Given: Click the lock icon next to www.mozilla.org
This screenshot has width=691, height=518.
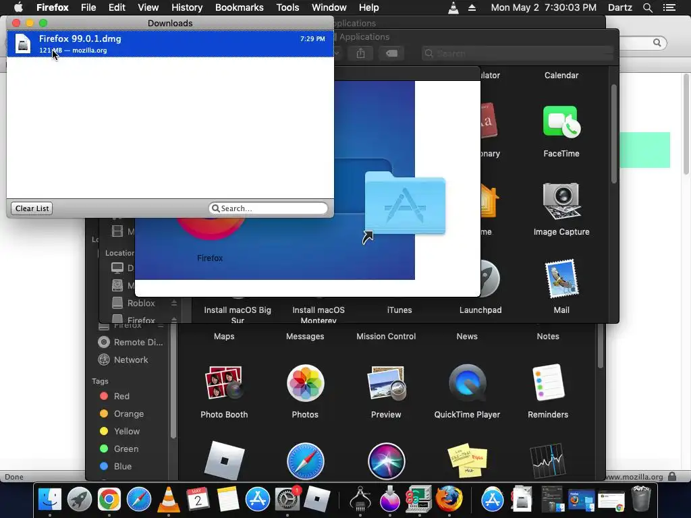Looking at the screenshot, I should (x=672, y=477).
